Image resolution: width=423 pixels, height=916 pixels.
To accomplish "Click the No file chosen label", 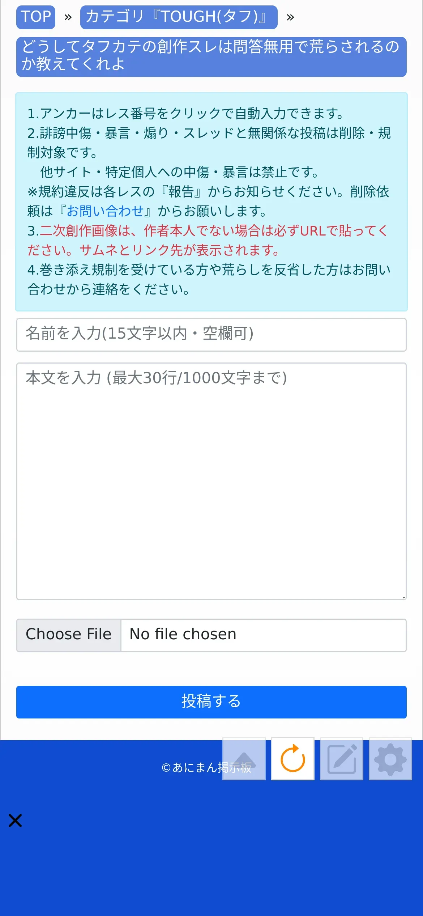I will pyautogui.click(x=183, y=634).
